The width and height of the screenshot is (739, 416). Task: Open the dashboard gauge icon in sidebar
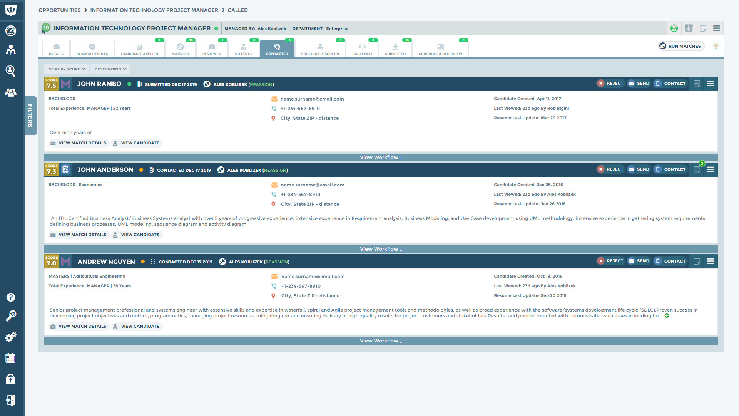[11, 30]
